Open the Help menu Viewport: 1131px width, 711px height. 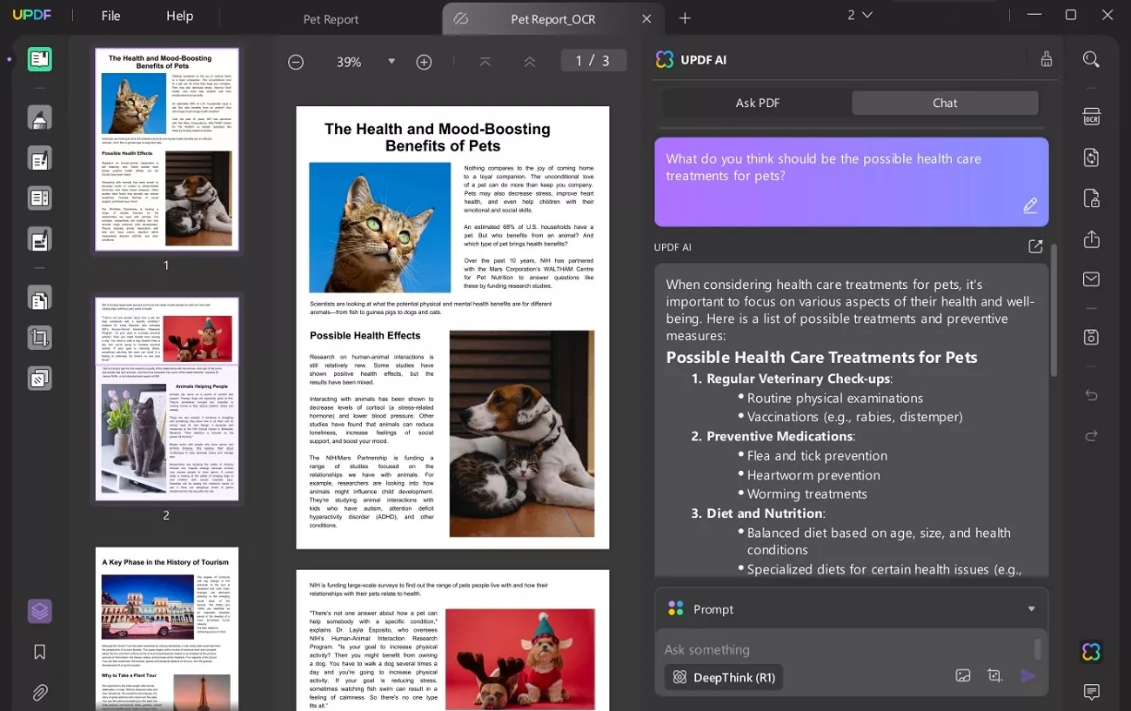coord(180,16)
